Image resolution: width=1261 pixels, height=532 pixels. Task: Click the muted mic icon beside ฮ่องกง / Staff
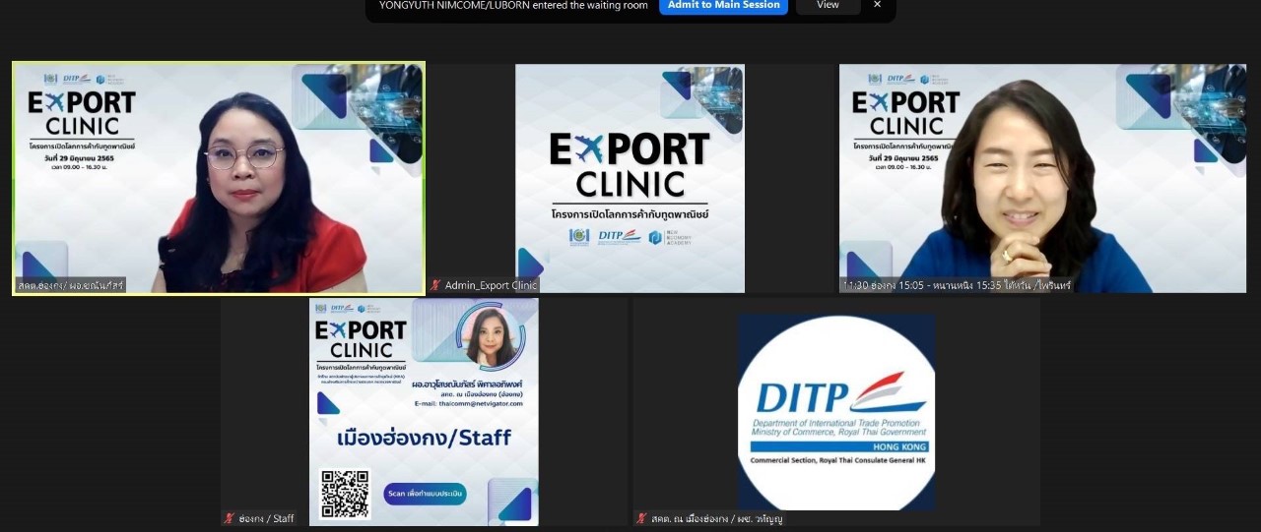229,518
